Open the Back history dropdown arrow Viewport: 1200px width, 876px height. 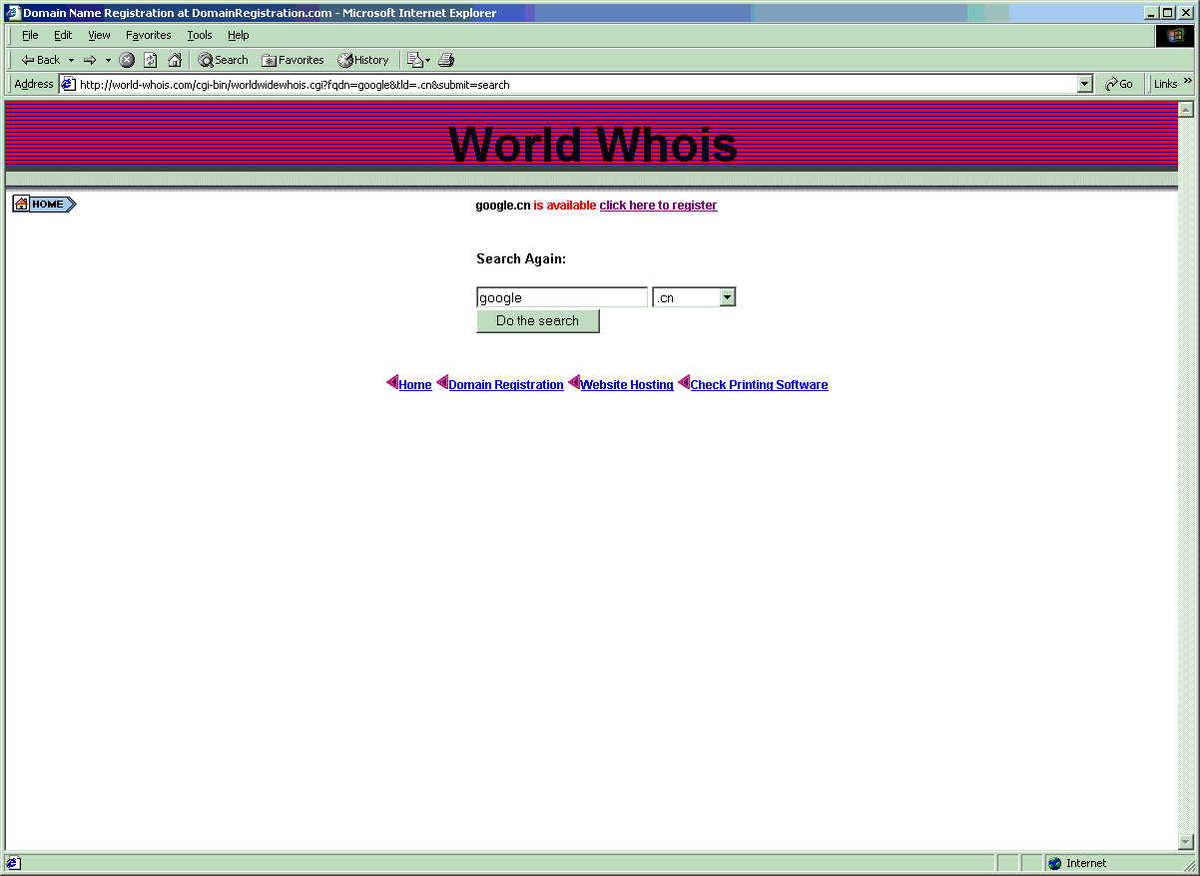point(71,60)
